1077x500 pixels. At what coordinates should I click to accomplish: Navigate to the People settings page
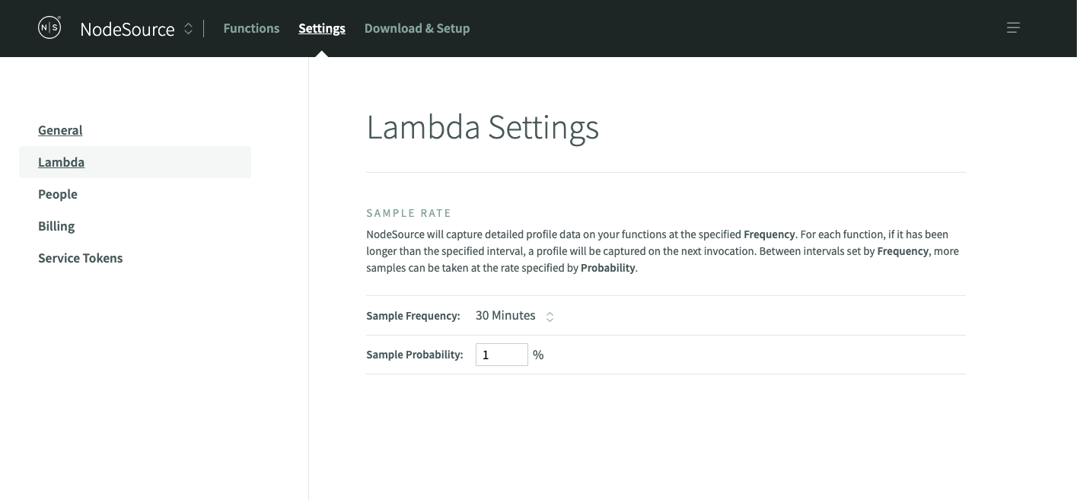[x=58, y=194]
